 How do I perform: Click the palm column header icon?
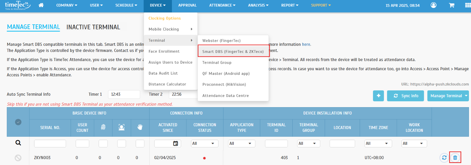[140, 127]
